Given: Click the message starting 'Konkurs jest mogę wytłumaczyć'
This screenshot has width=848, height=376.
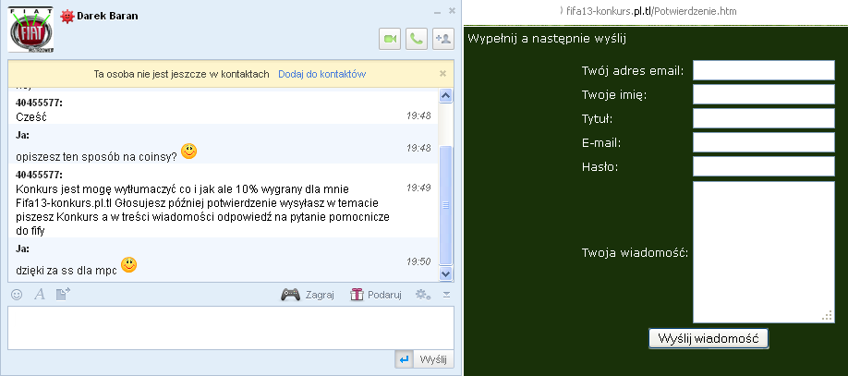Looking at the screenshot, I should pyautogui.click(x=203, y=210).
